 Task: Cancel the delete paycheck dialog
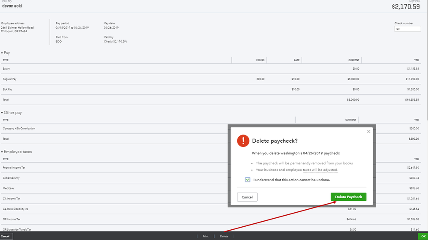click(x=247, y=197)
